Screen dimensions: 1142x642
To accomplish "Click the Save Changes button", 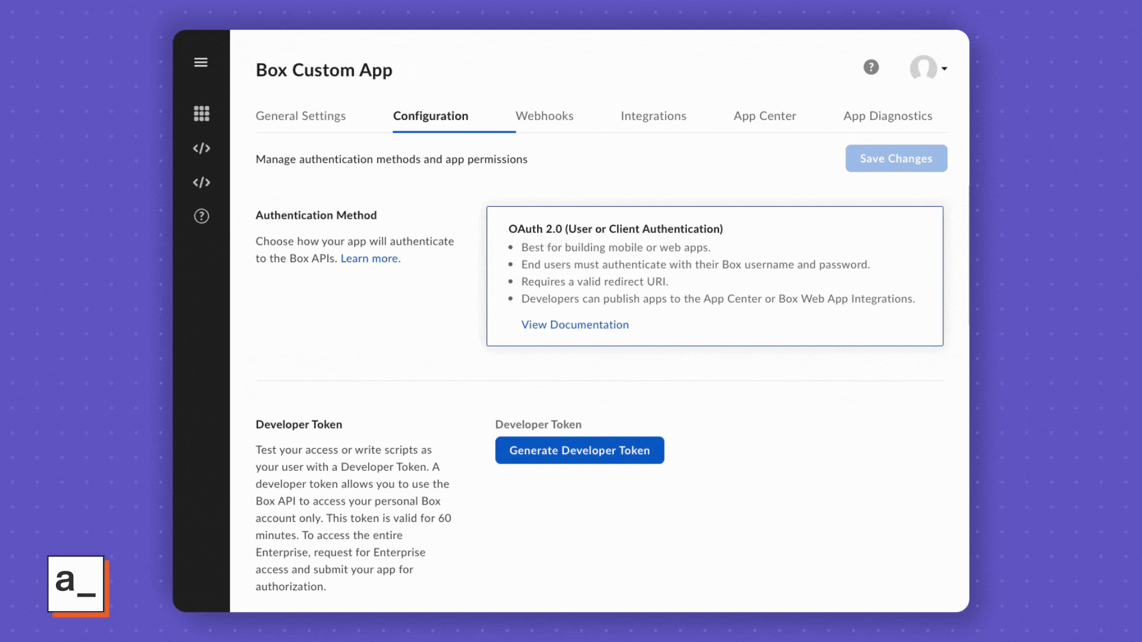I will (x=896, y=159).
